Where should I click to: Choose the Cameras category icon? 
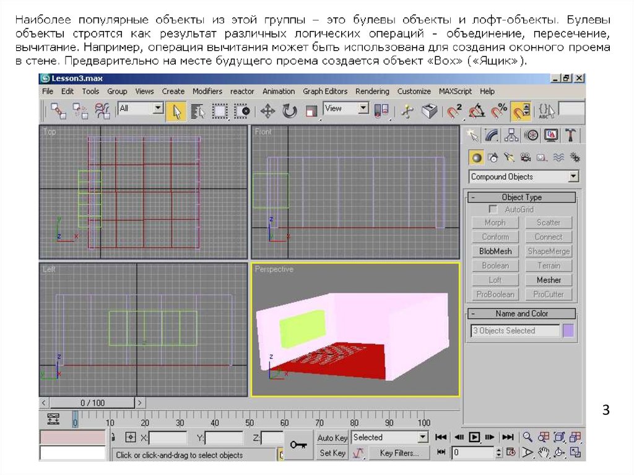[525, 157]
